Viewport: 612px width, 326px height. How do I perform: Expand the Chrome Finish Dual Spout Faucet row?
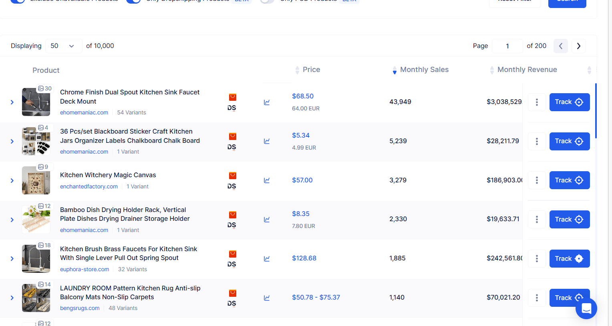pyautogui.click(x=12, y=102)
